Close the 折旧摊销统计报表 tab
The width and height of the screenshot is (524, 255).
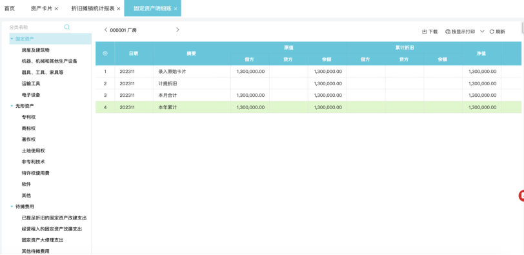coord(118,8)
